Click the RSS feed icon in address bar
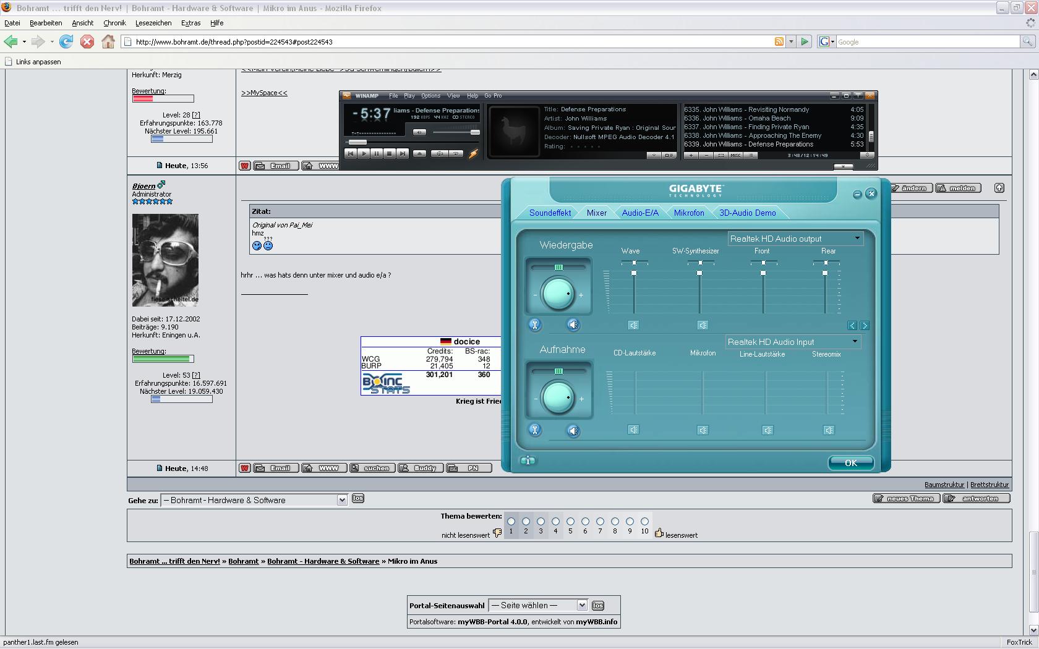1039x649 pixels. coord(779,41)
